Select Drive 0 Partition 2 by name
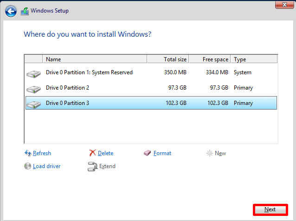Screen dimensions: 296x221 (x=67, y=88)
